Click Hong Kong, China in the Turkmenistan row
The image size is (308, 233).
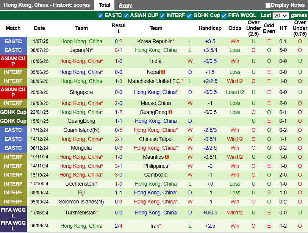click(156, 213)
